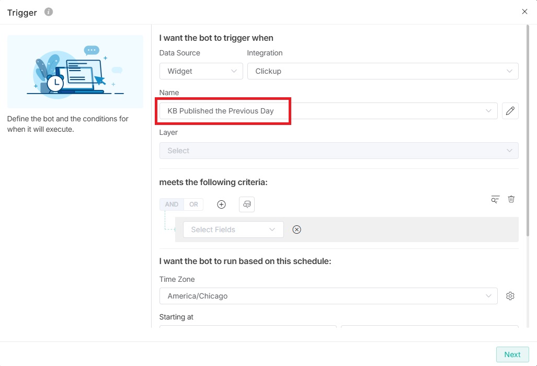537x366 pixels.
Task: Open the Name dropdown with KB Published
Action: [x=328, y=111]
